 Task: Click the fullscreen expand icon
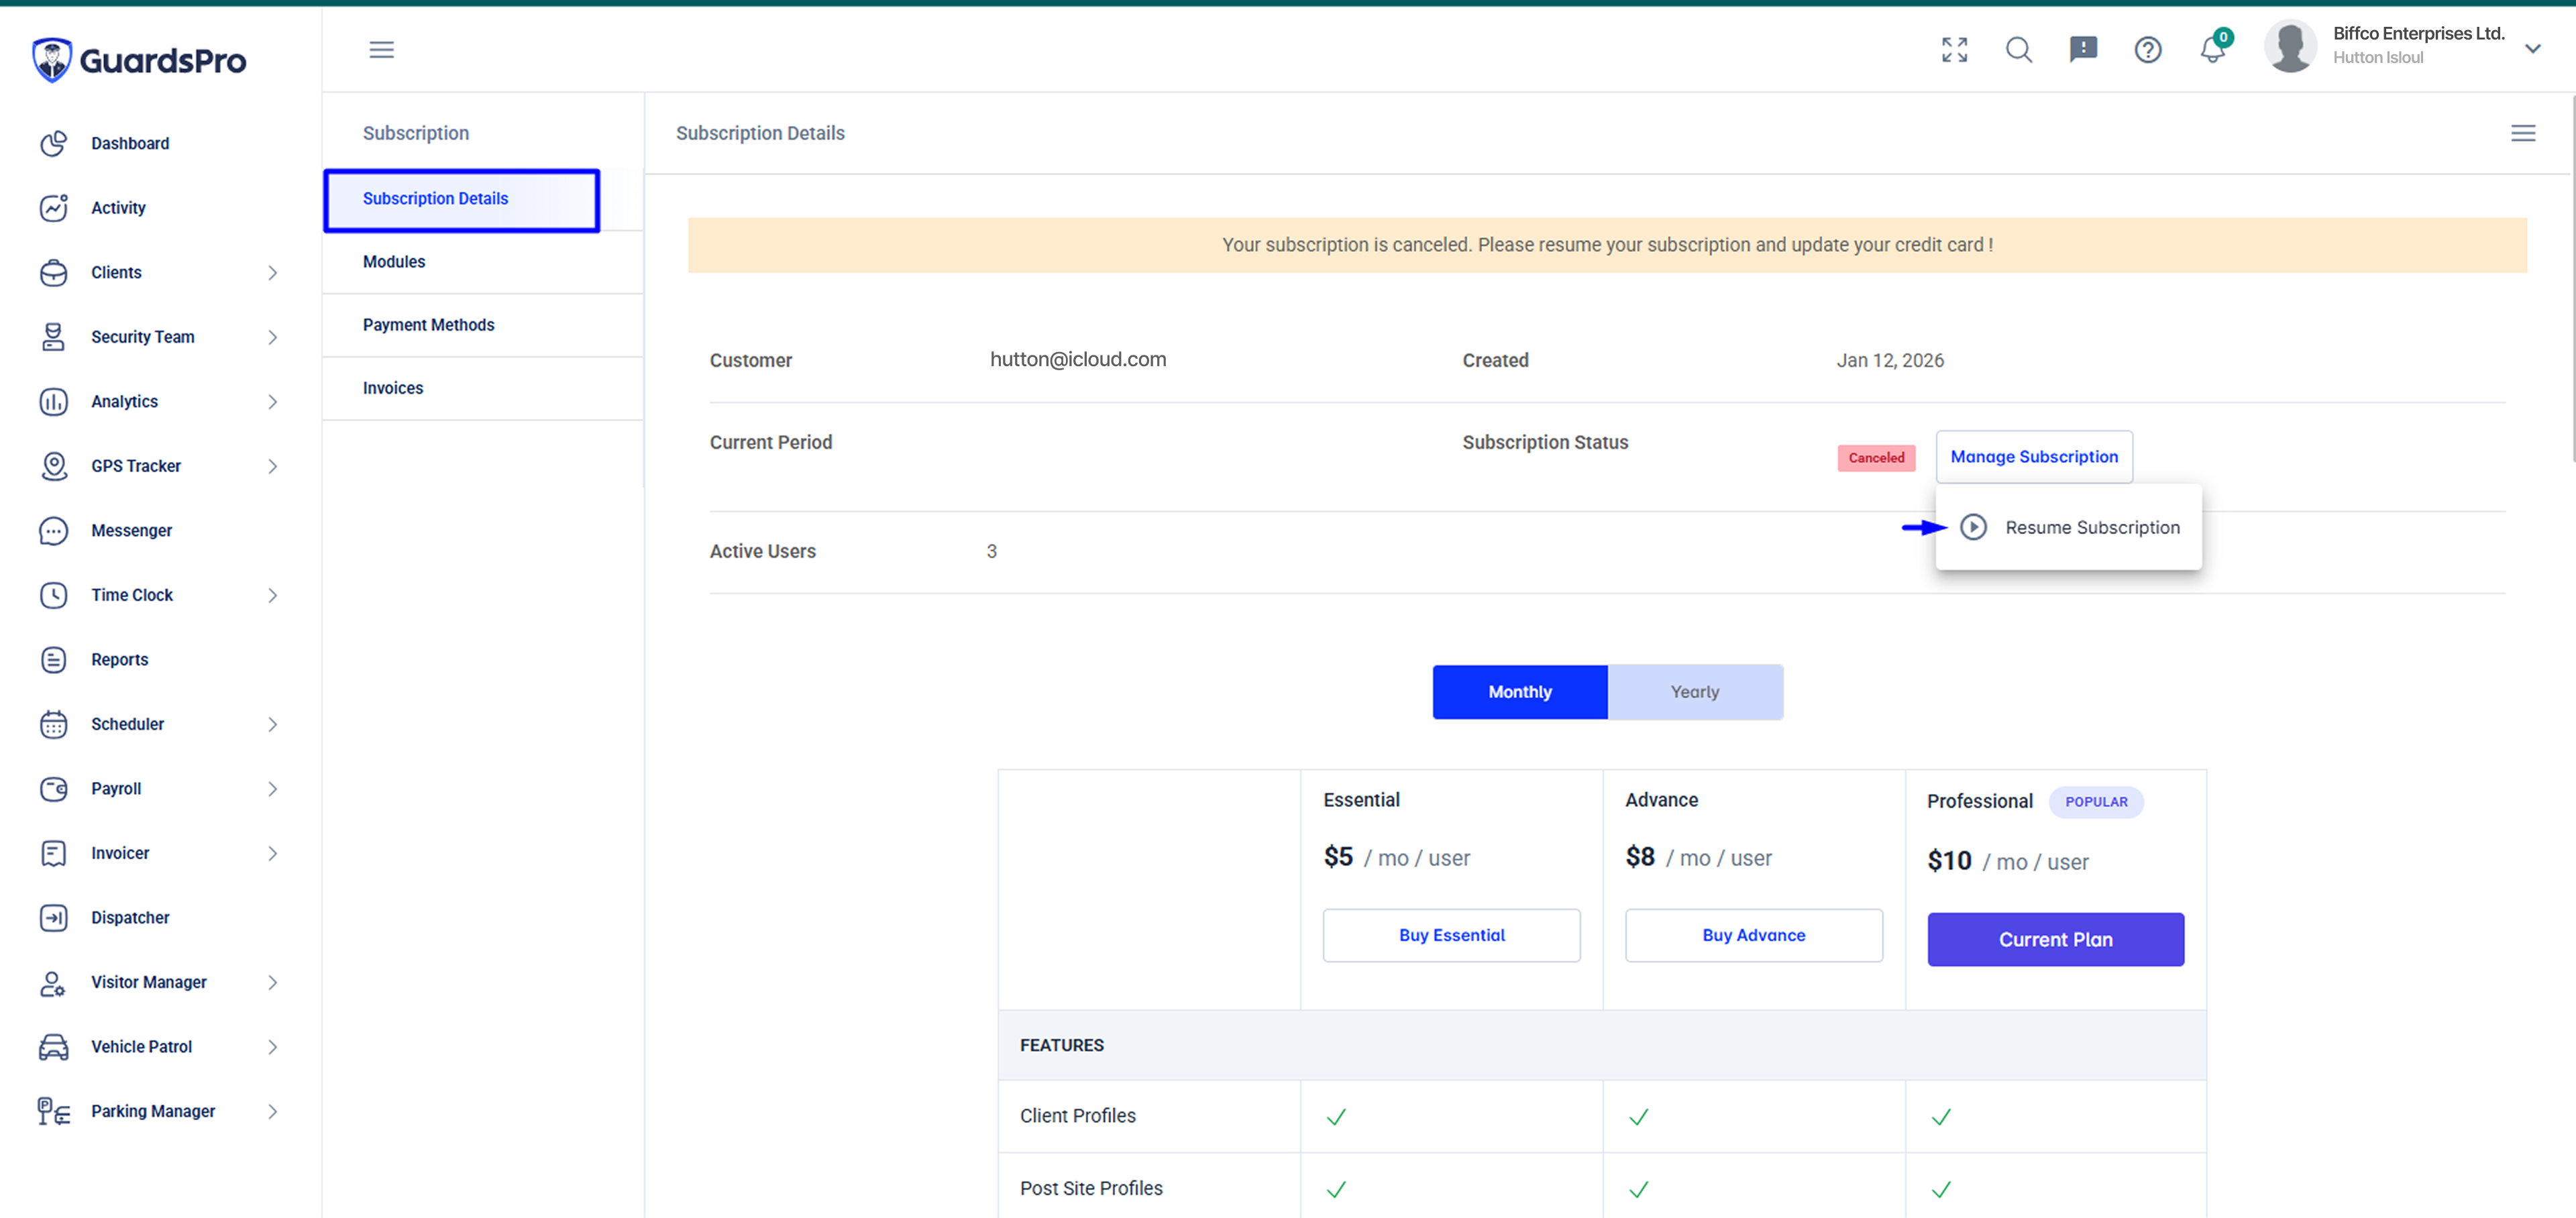1954,50
